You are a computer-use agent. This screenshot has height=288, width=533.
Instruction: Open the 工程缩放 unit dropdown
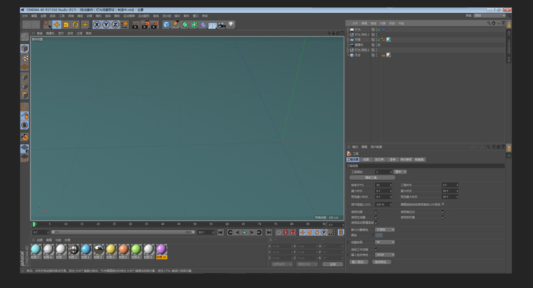[x=400, y=172]
